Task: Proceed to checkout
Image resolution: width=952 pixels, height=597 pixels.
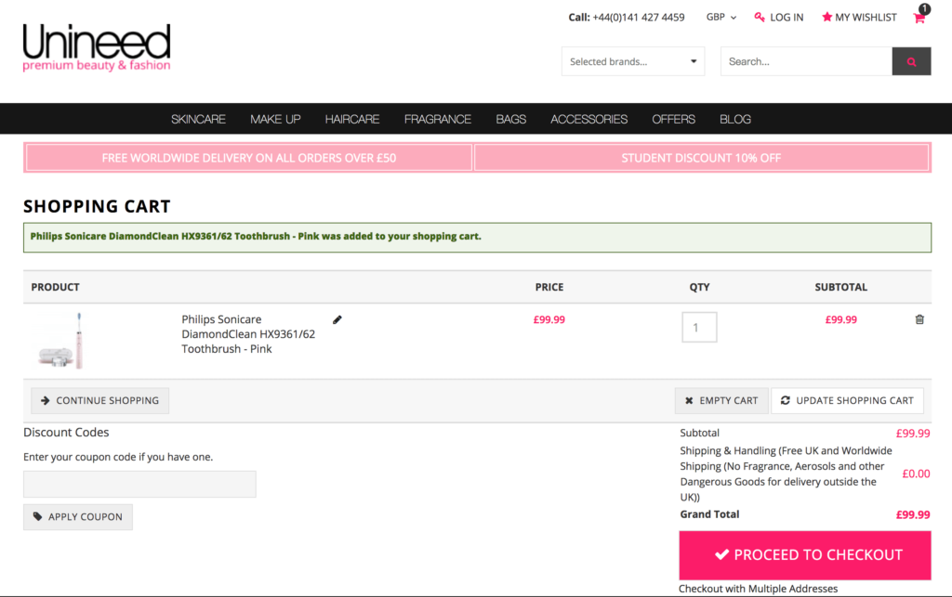Action: [805, 555]
